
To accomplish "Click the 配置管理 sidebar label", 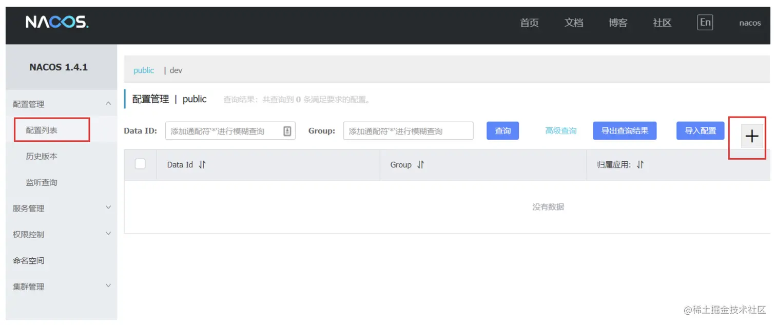I will tap(29, 104).
